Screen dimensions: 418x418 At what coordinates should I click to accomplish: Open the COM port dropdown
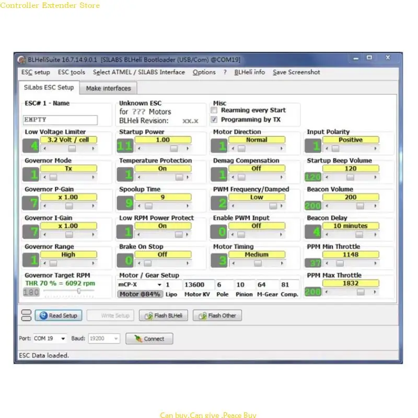[63, 339]
